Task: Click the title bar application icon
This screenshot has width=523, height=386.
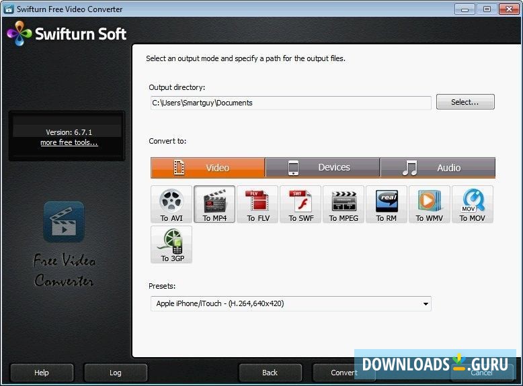Action: point(9,9)
